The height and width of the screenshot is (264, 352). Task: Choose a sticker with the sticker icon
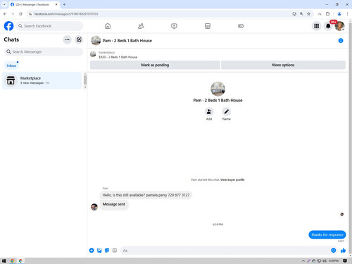pyautogui.click(x=107, y=251)
